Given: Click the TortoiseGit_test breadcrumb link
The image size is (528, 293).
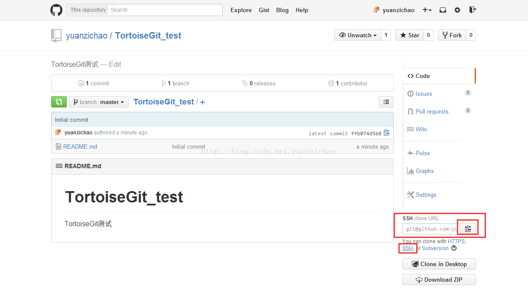Looking at the screenshot, I should pyautogui.click(x=164, y=102).
